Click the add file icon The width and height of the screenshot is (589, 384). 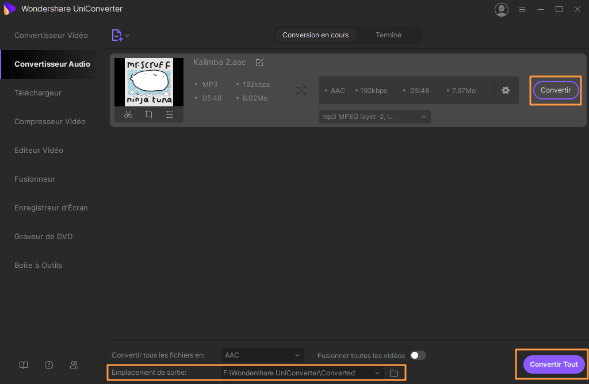coord(117,35)
